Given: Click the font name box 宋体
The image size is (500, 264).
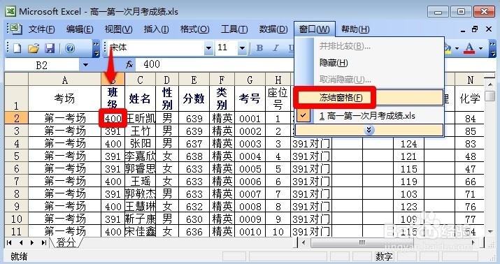Looking at the screenshot, I should click(x=156, y=48).
